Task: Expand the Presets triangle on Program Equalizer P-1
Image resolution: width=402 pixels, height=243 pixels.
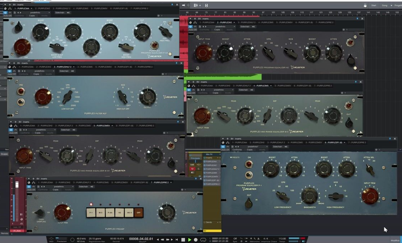Action: click(x=231, y=157)
